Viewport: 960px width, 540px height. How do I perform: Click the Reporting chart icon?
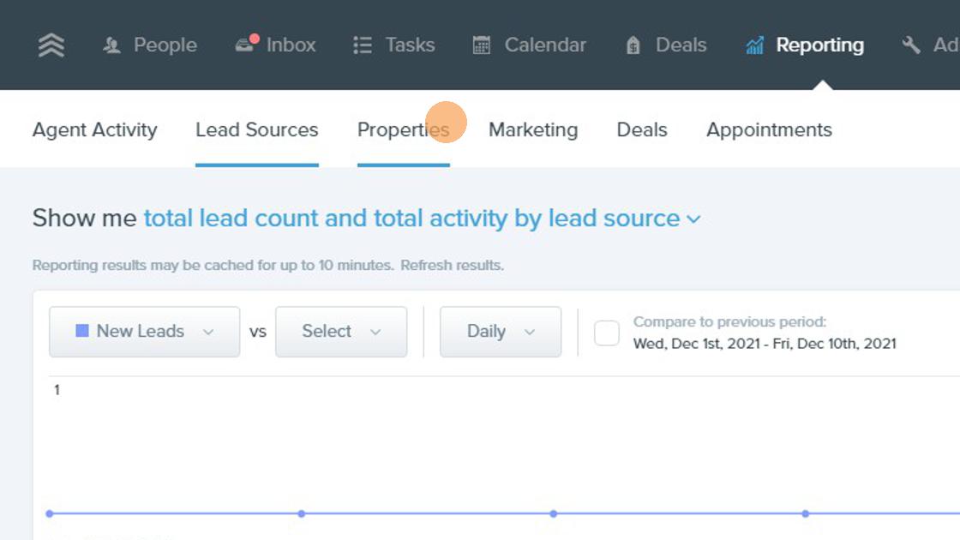click(x=754, y=45)
